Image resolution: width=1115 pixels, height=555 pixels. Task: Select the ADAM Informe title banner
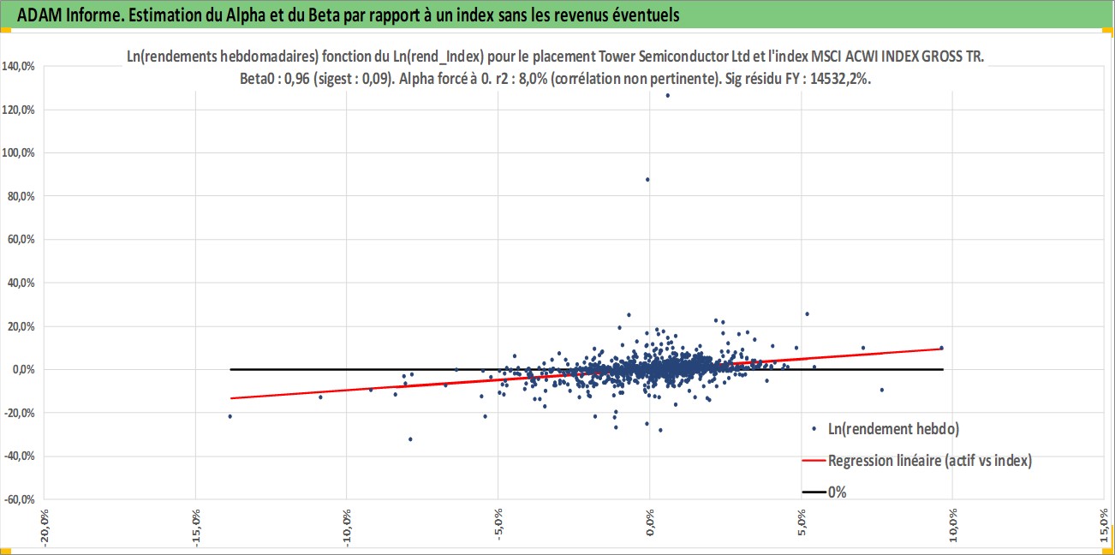click(557, 15)
